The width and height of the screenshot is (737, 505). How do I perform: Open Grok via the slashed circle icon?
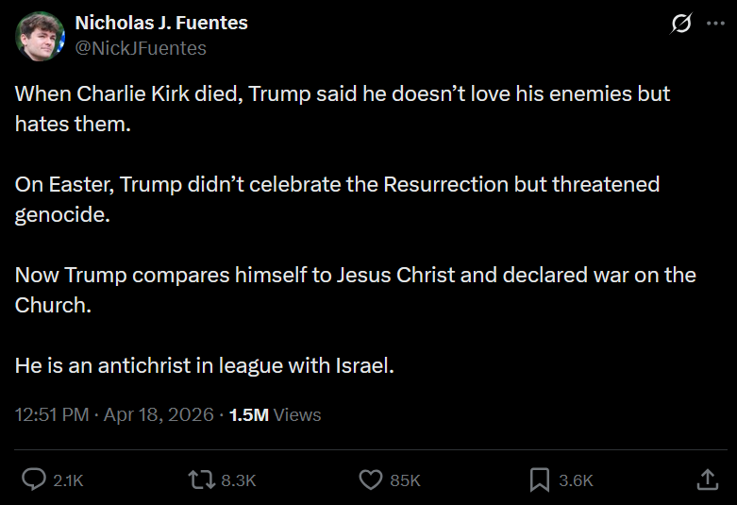(x=680, y=25)
